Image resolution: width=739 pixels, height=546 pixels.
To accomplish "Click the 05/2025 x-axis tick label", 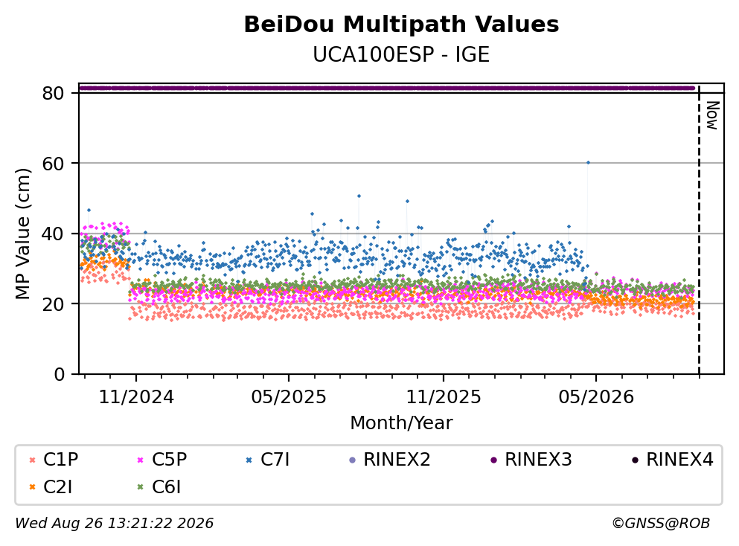I will tap(289, 397).
